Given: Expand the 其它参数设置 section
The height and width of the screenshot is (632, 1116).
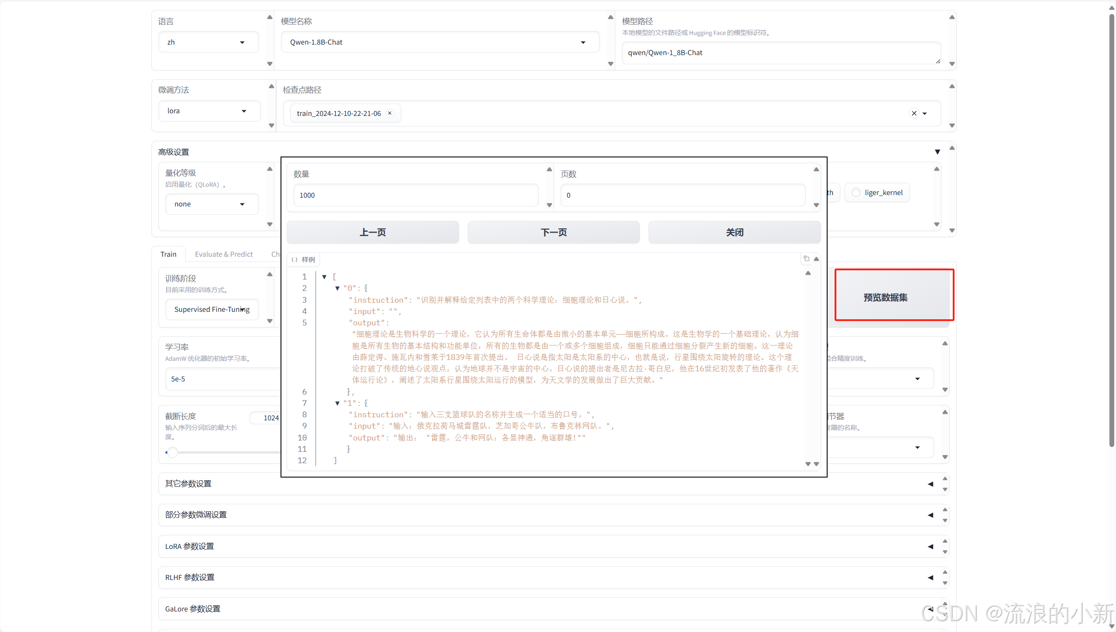Looking at the screenshot, I should 930,484.
